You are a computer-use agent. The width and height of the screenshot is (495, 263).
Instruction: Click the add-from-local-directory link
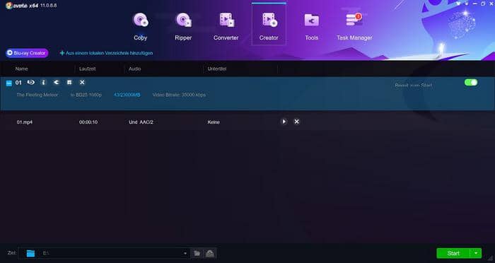tap(106, 53)
